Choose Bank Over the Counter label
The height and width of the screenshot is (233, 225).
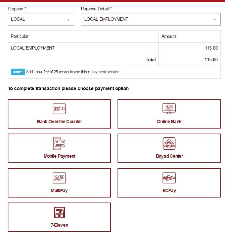pyautogui.click(x=59, y=122)
